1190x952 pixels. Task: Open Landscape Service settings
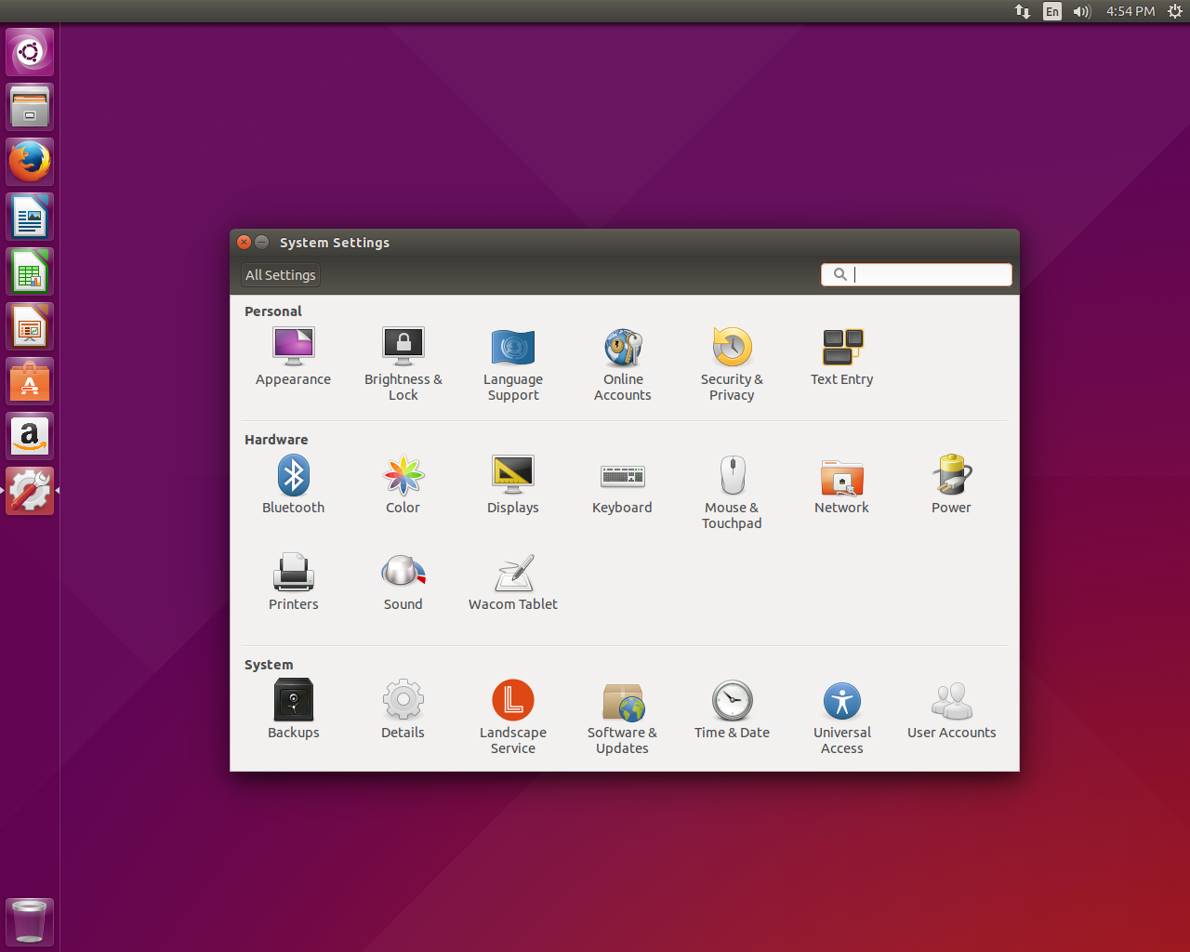pos(512,718)
